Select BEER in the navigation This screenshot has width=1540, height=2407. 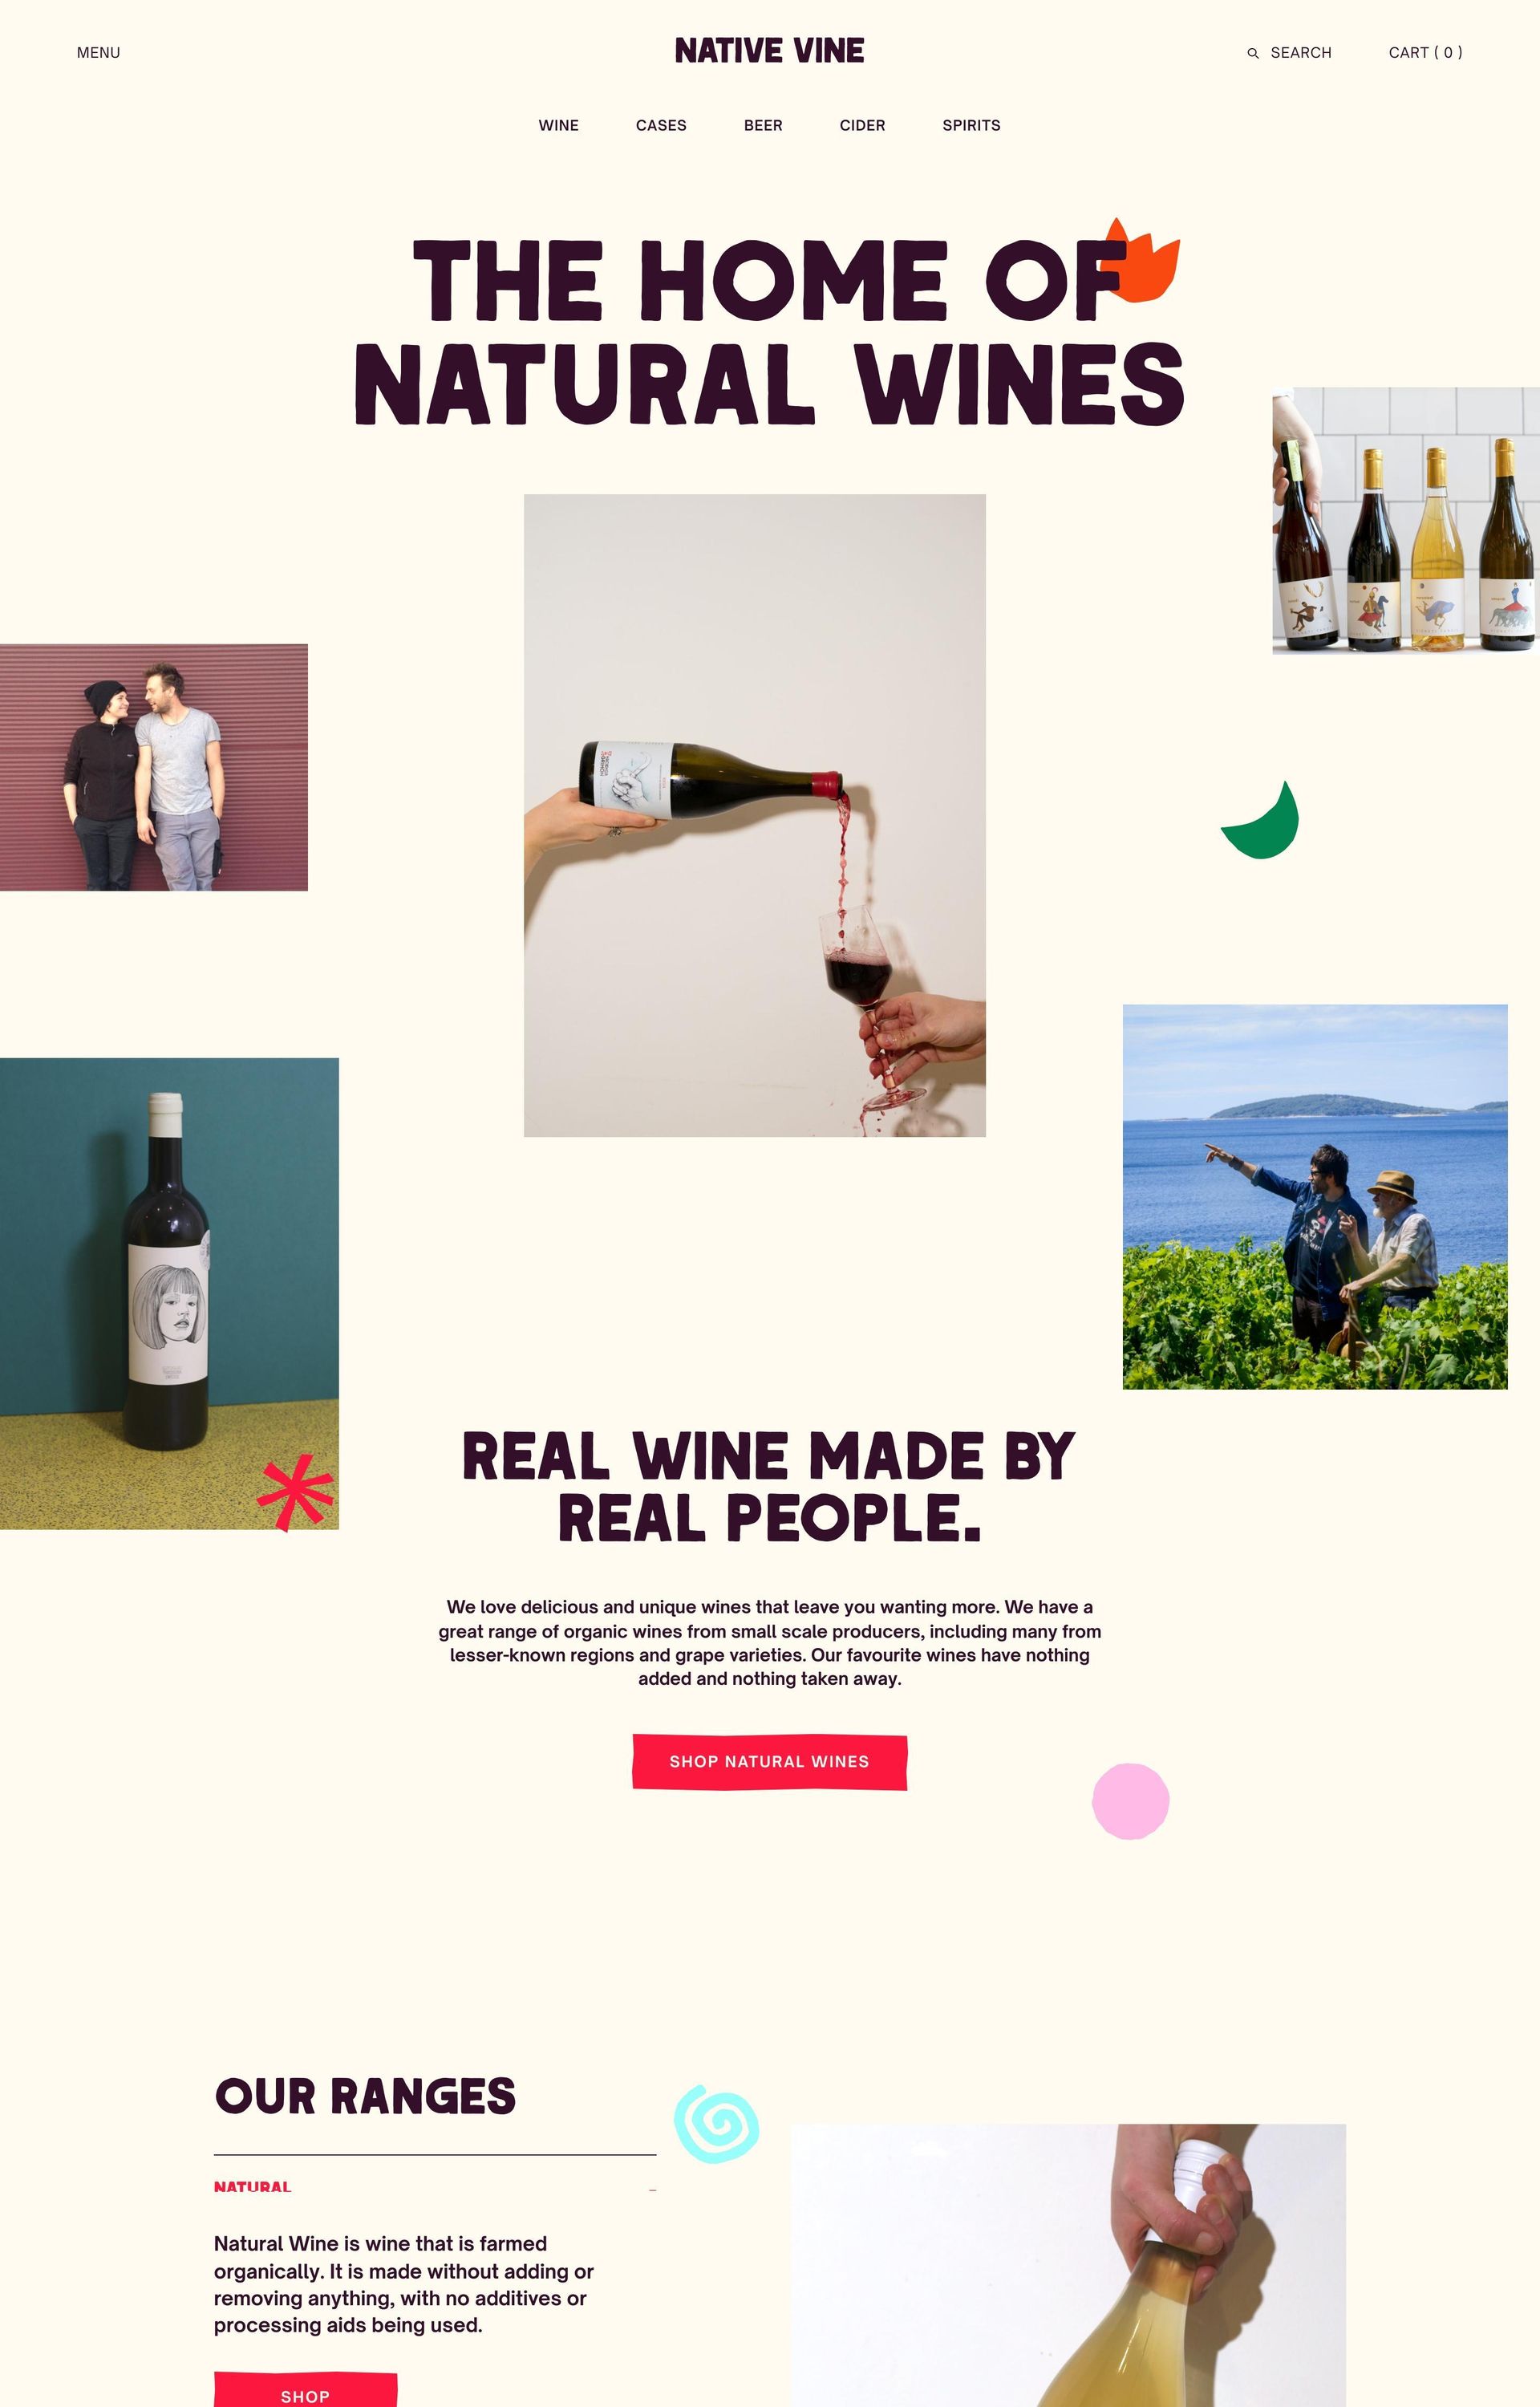[x=763, y=125]
